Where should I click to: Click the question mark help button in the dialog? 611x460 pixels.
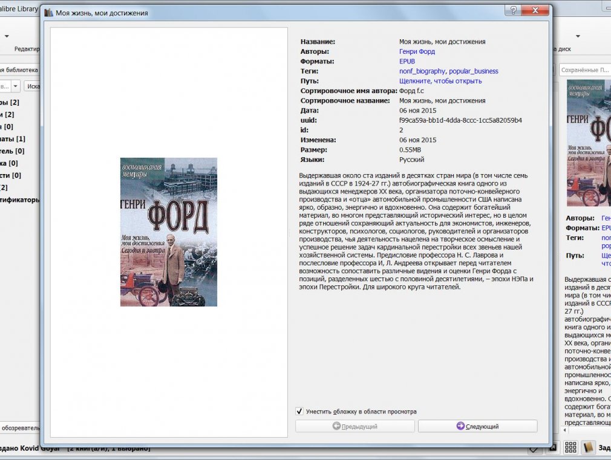pyautogui.click(x=513, y=10)
